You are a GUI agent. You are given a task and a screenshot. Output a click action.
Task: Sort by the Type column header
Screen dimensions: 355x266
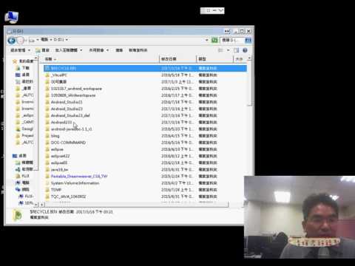pyautogui.click(x=214, y=59)
